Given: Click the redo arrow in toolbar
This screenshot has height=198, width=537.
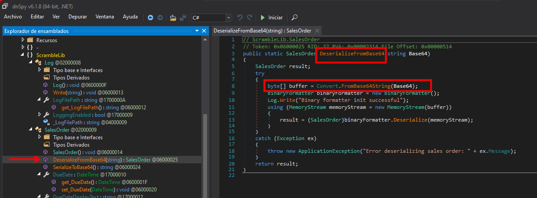Looking at the screenshot, I should [250, 18].
